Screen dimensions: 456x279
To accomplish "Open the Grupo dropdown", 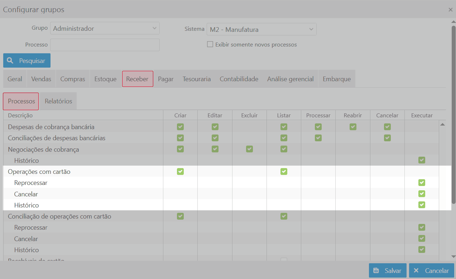I will click(105, 29).
